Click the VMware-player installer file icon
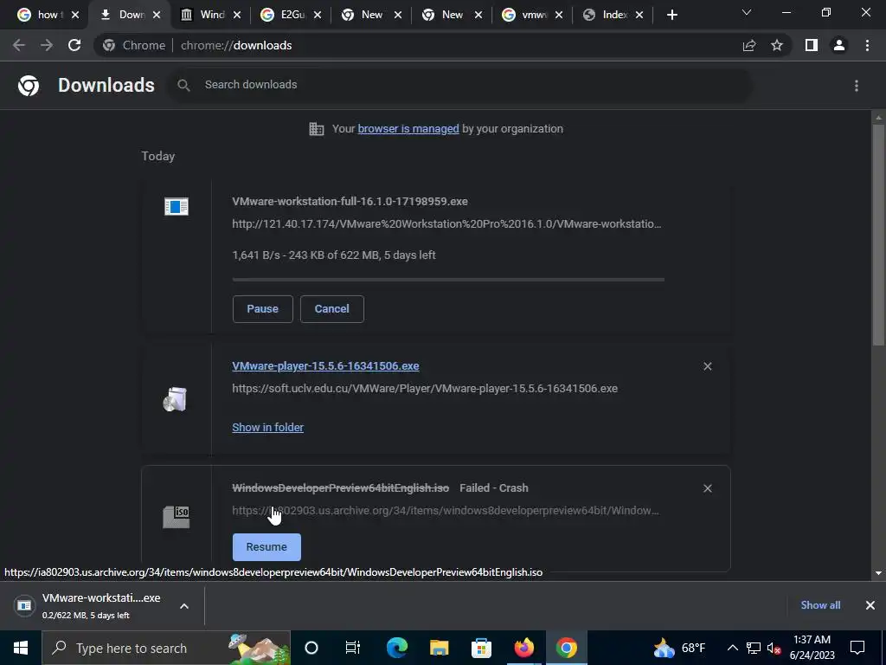Viewport: 886px width, 665px height. [x=175, y=399]
